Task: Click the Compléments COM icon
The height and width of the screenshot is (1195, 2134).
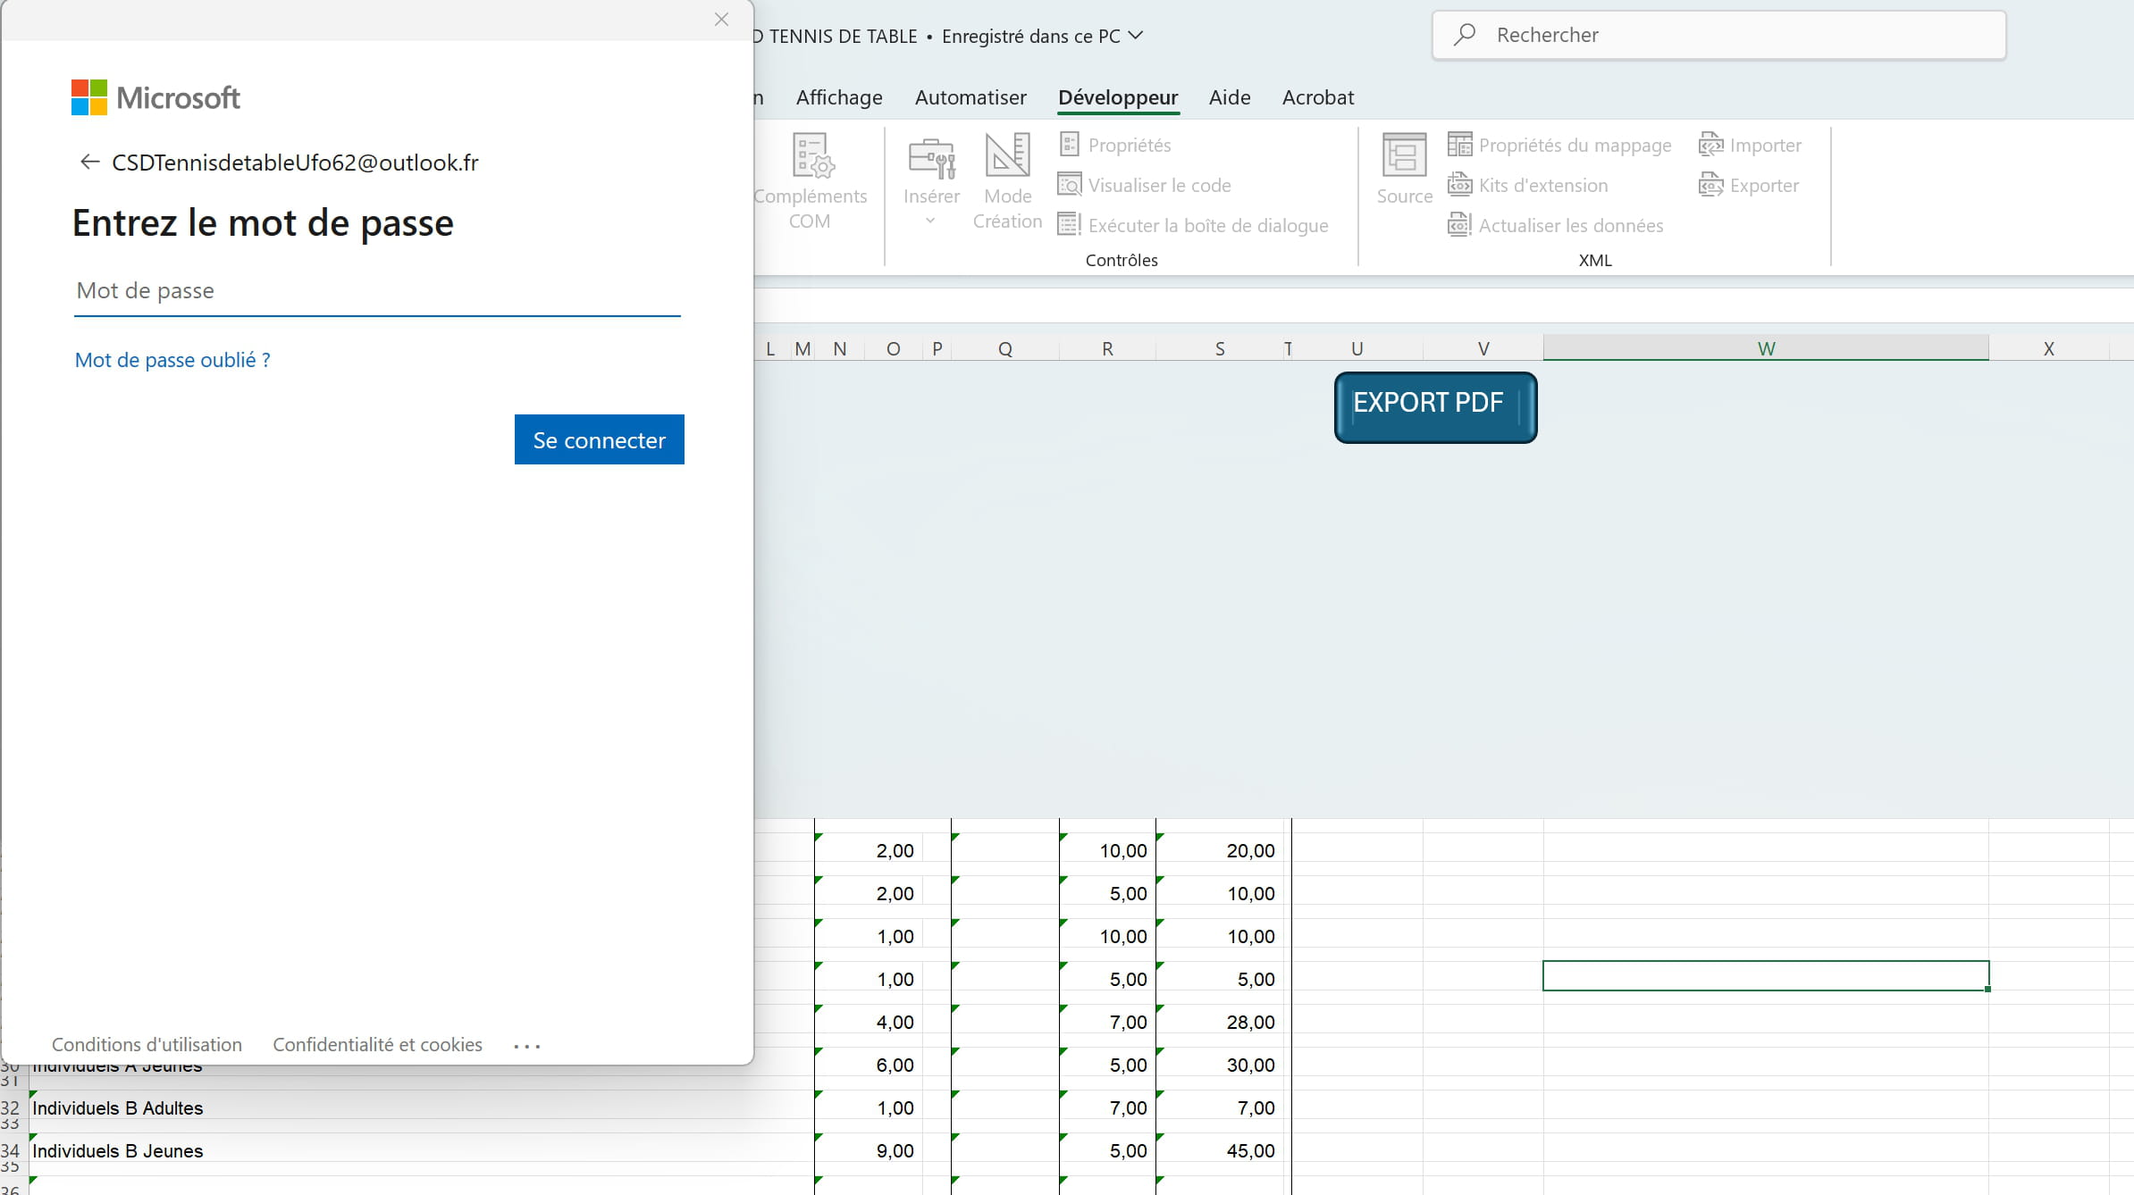Action: [x=813, y=156]
